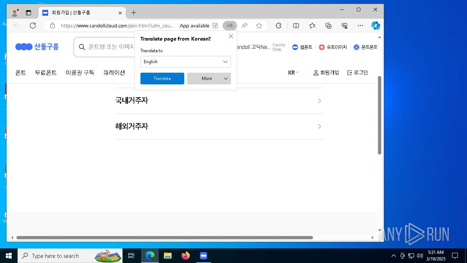
Task: Add this page to favorites star
Action: pyautogui.click(x=259, y=26)
